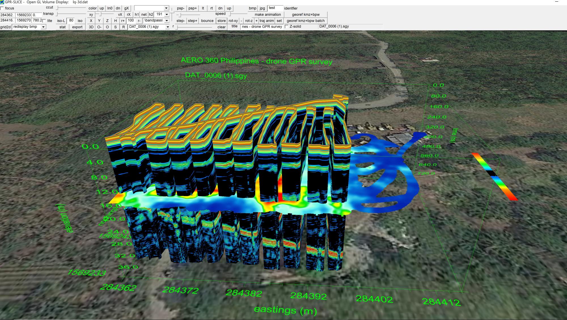Click the bmp image export icon
The width and height of the screenshot is (567, 320).
(x=252, y=8)
